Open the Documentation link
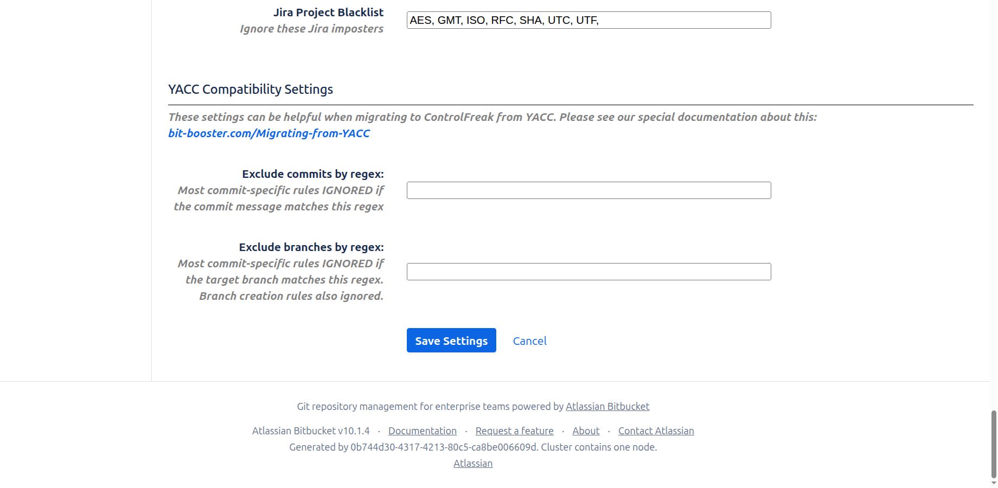 [x=422, y=431]
